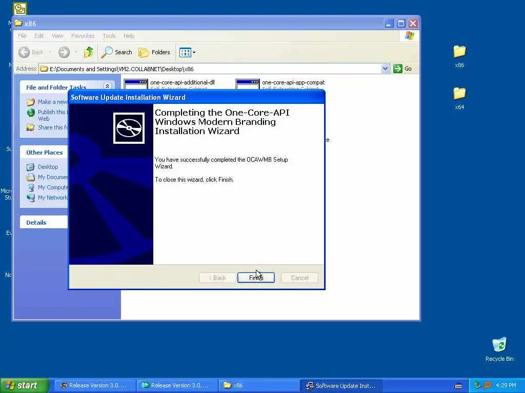Viewport: 525px width, 393px height.
Task: Open the Tools menu in x86 window
Action: 109,36
